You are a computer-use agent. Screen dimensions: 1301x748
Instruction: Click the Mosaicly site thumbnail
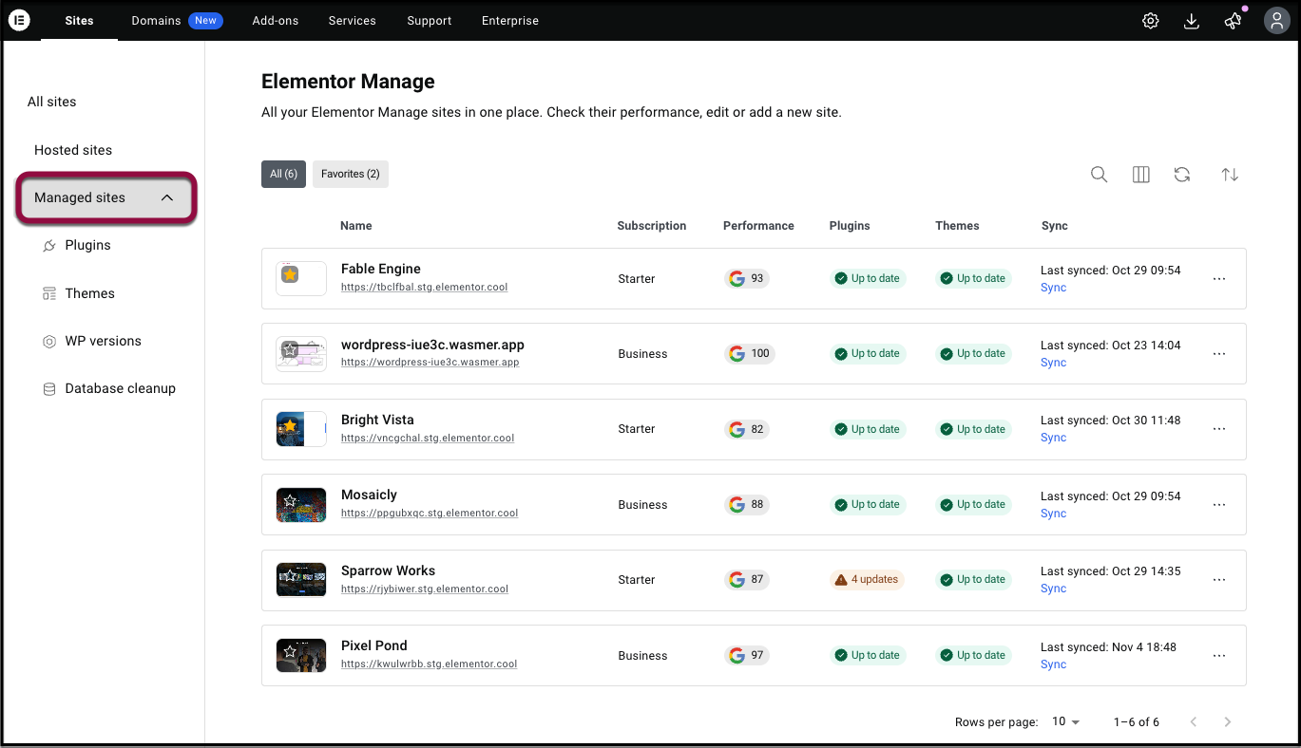(x=300, y=504)
